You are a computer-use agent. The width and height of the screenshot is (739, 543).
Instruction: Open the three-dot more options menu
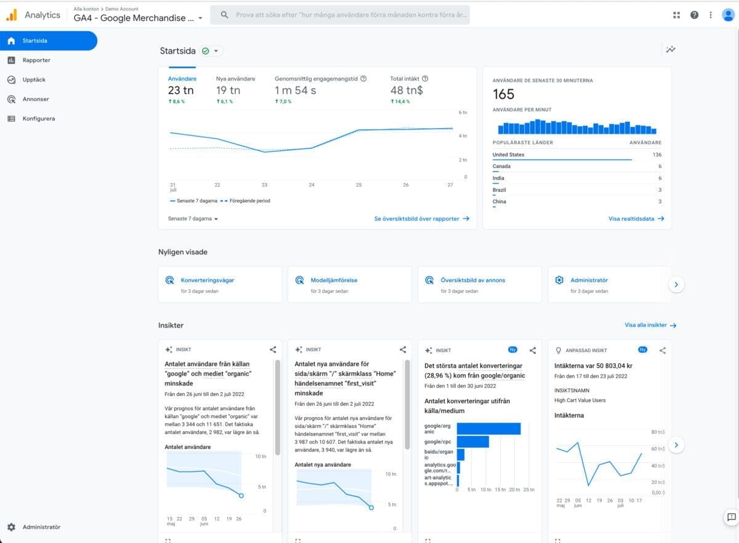711,15
